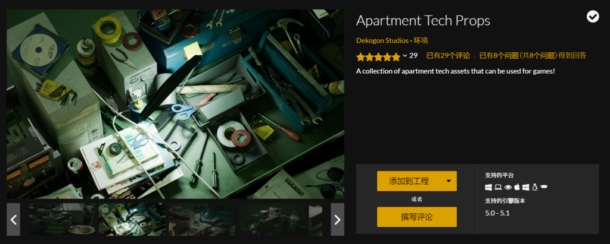Click the 撰写评论 button
The width and height of the screenshot is (610, 244).
[x=416, y=217]
